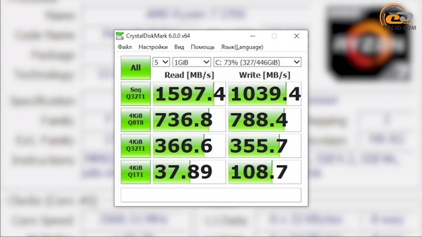Click the 4KiB Q32T1 write value 355.7

click(x=264, y=146)
